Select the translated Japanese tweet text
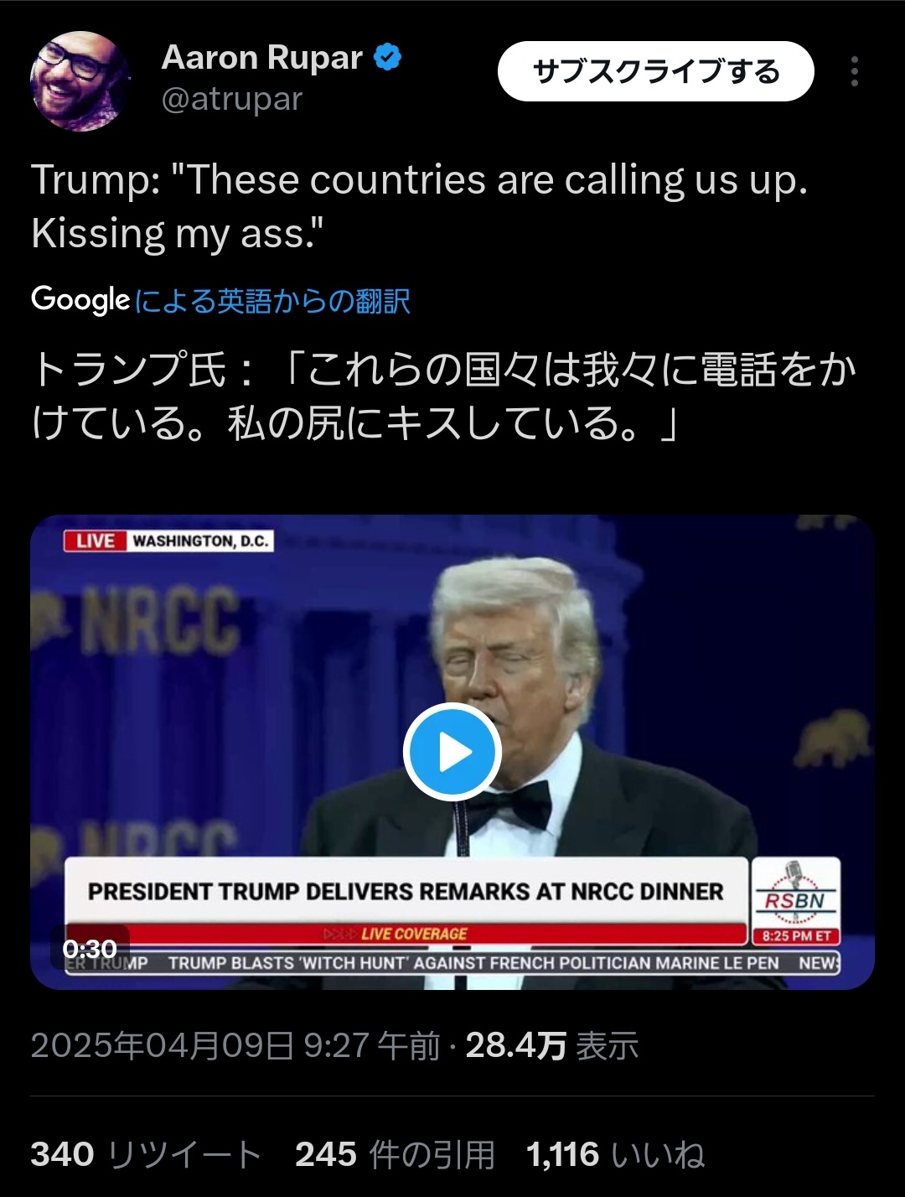The height and width of the screenshot is (1197, 905). pos(444,396)
